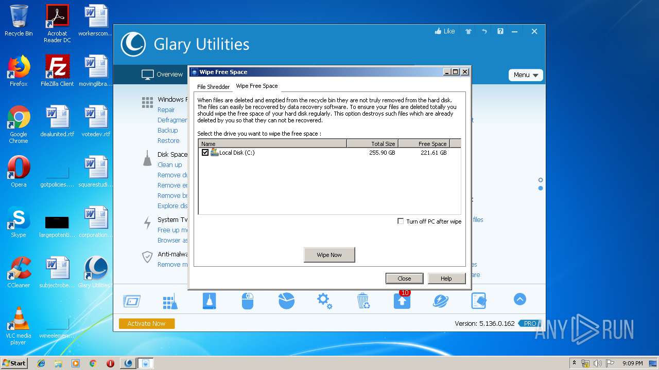Click the Backup link
The image size is (659, 370).
coord(168,130)
